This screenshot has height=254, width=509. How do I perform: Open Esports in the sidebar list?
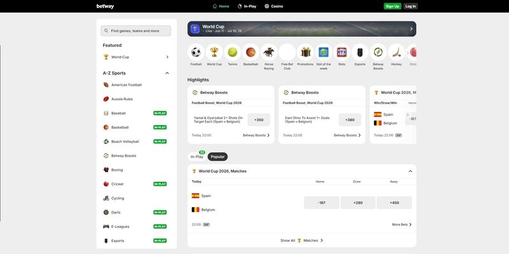click(136, 241)
